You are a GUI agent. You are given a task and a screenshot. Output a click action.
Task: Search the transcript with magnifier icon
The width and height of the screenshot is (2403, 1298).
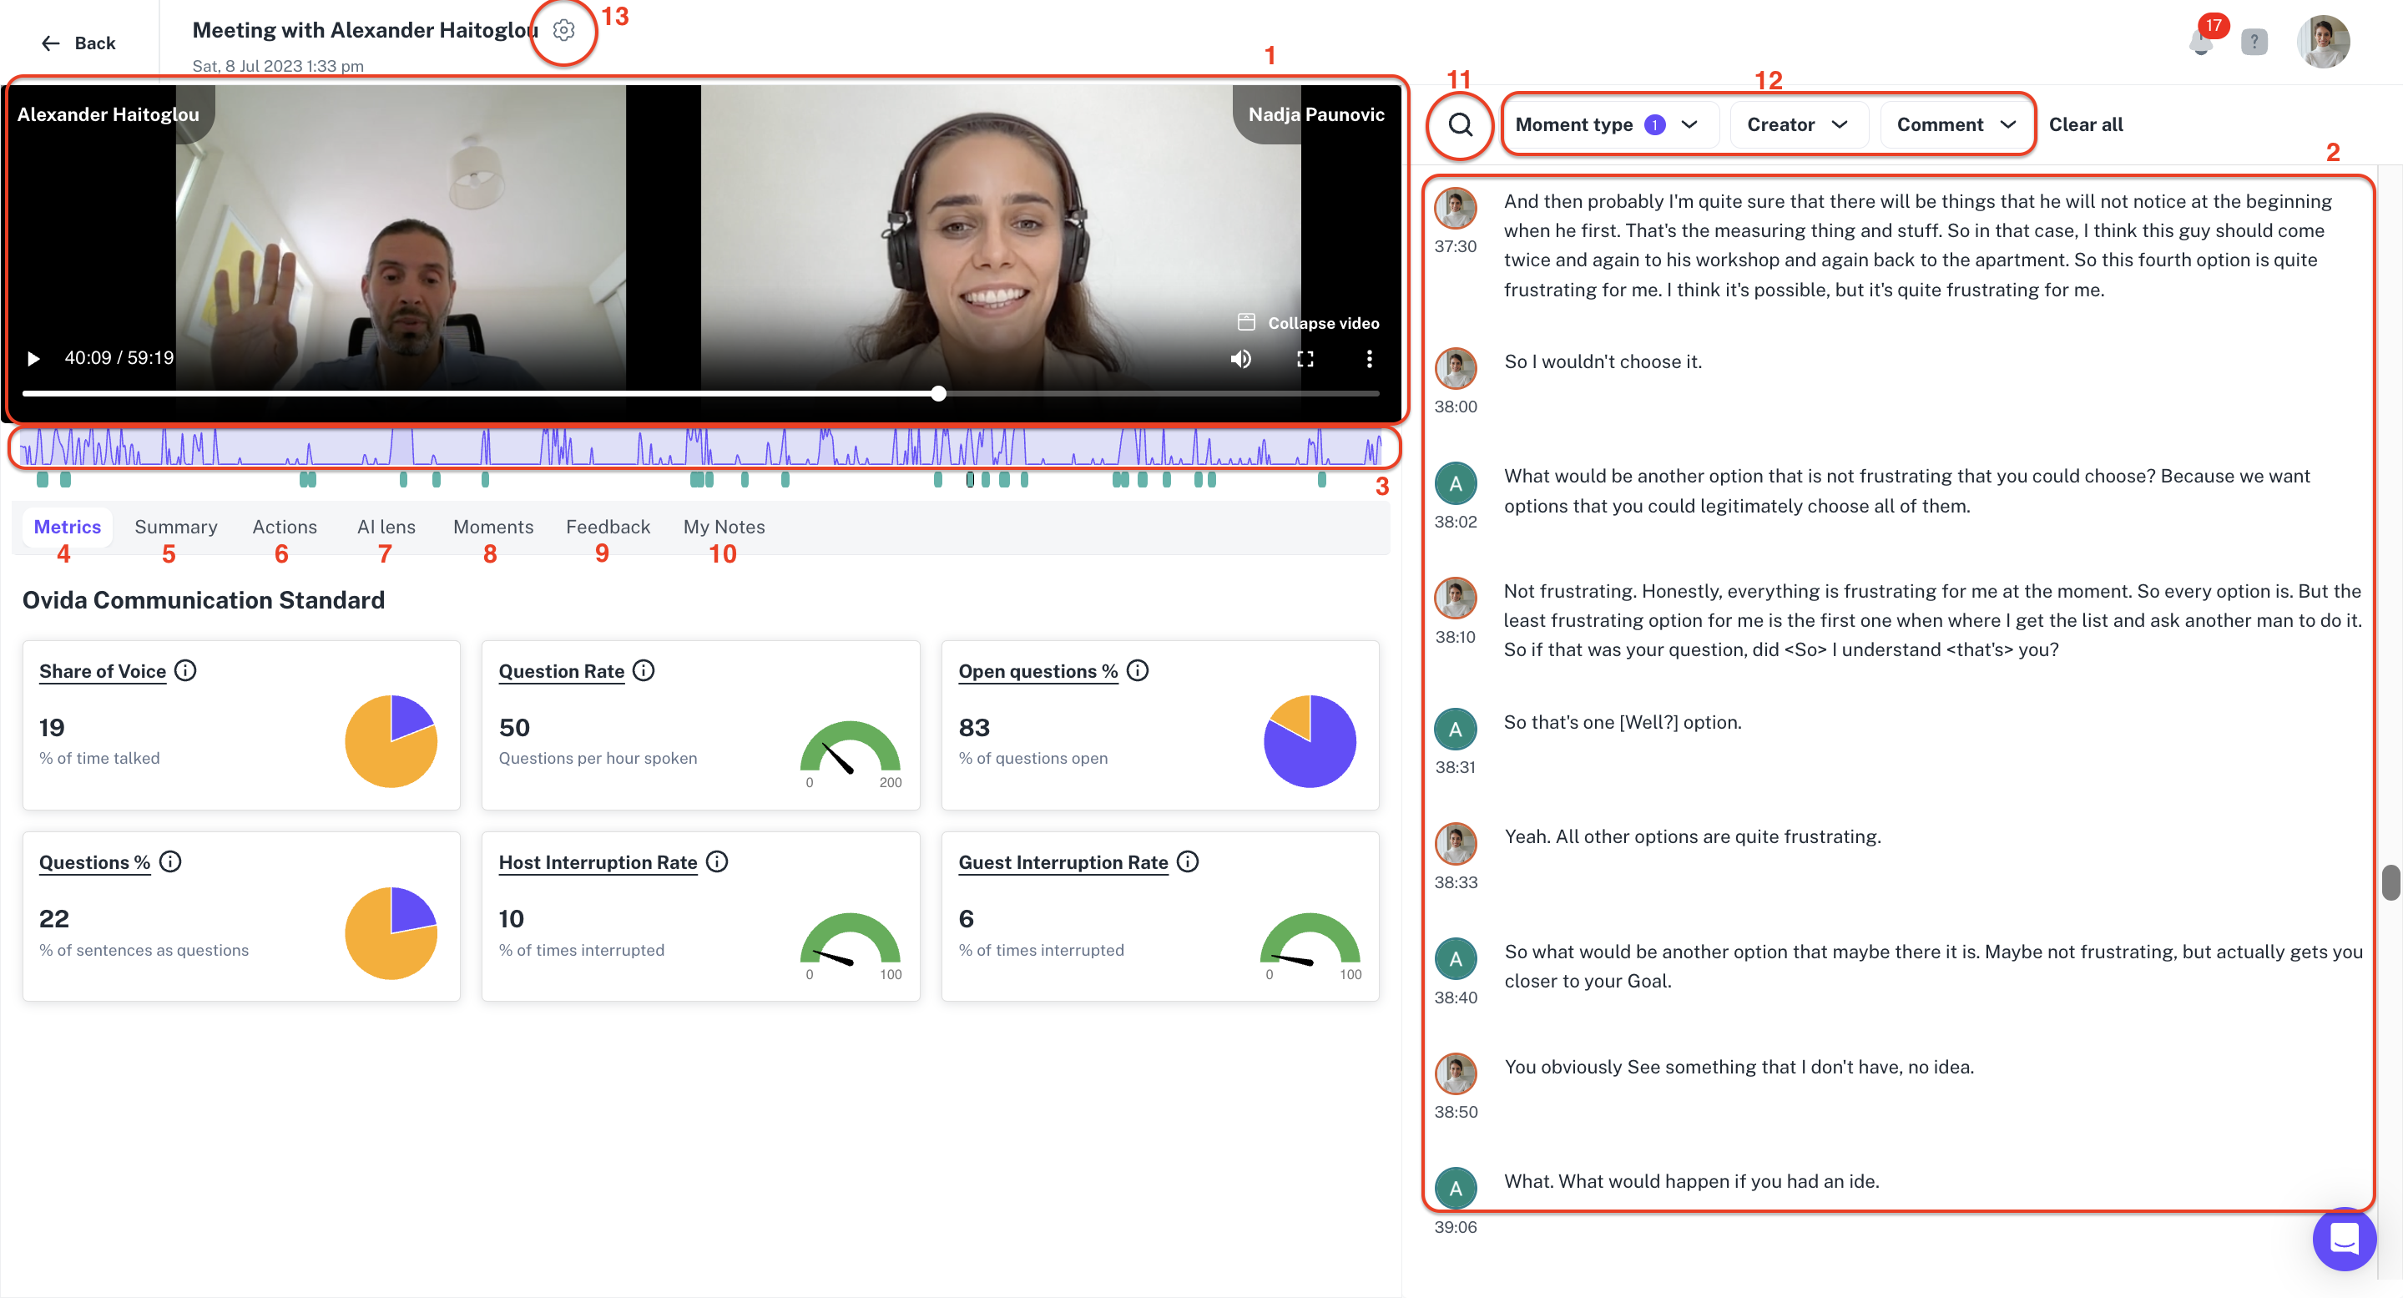coord(1460,125)
